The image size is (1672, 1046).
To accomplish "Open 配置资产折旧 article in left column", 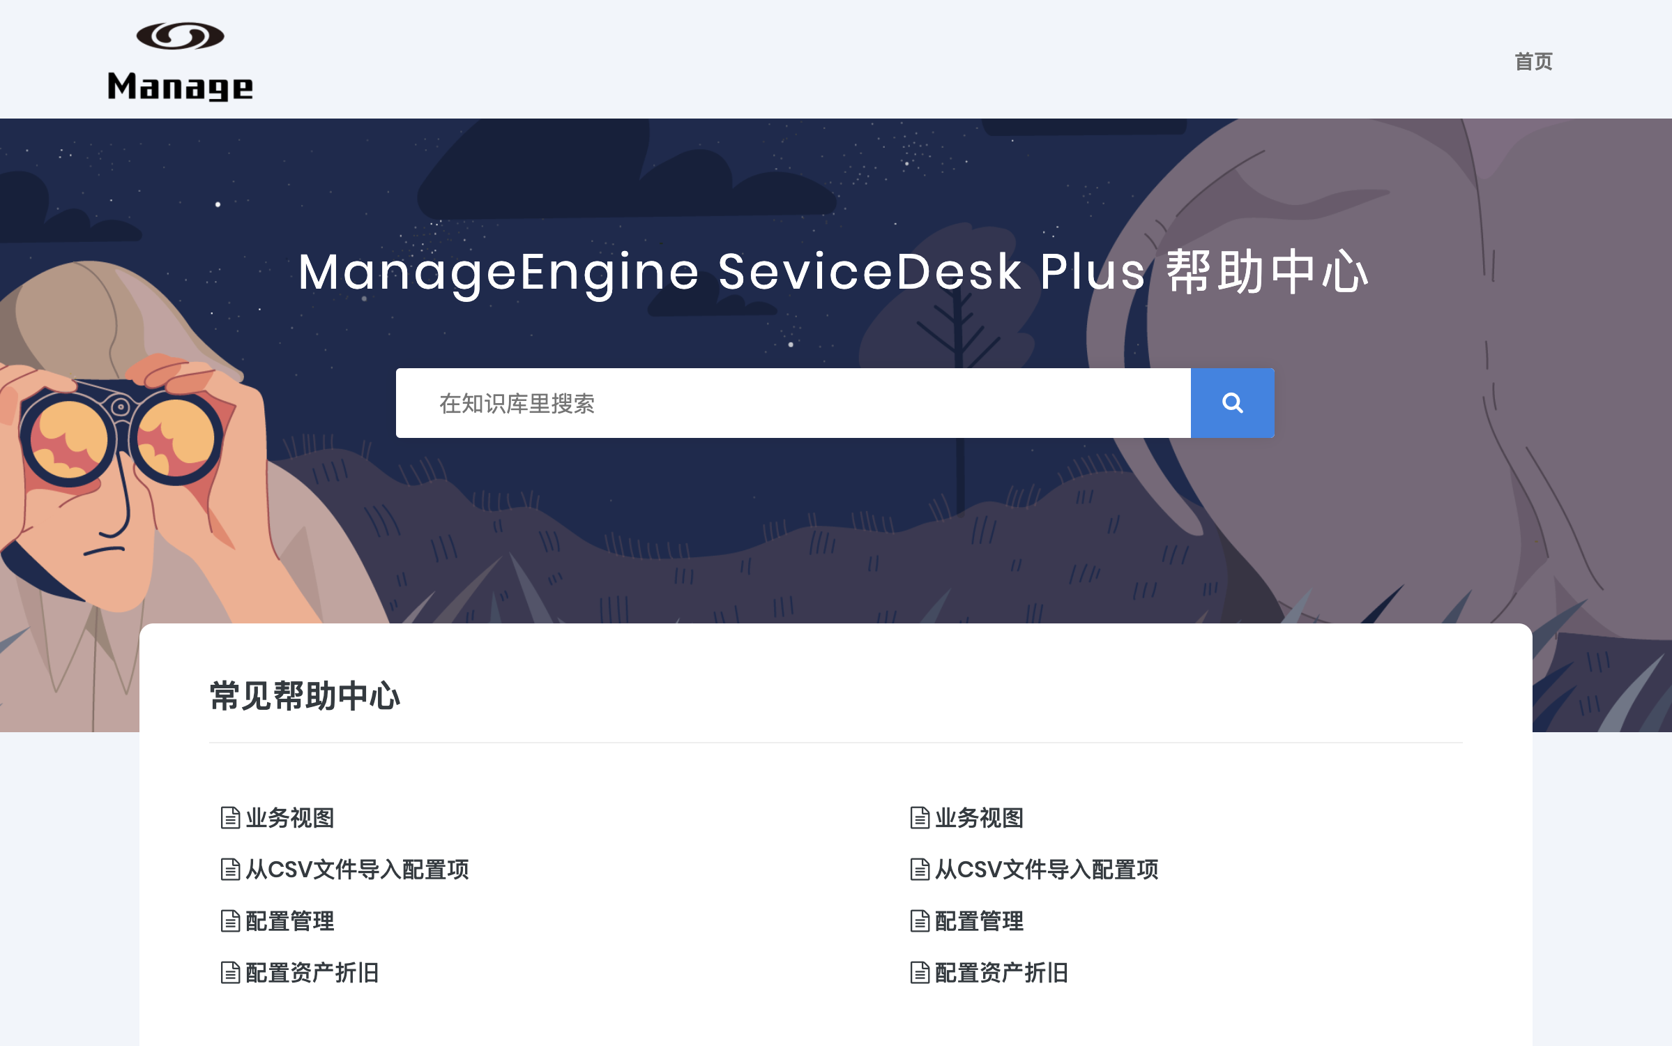I will click(312, 973).
